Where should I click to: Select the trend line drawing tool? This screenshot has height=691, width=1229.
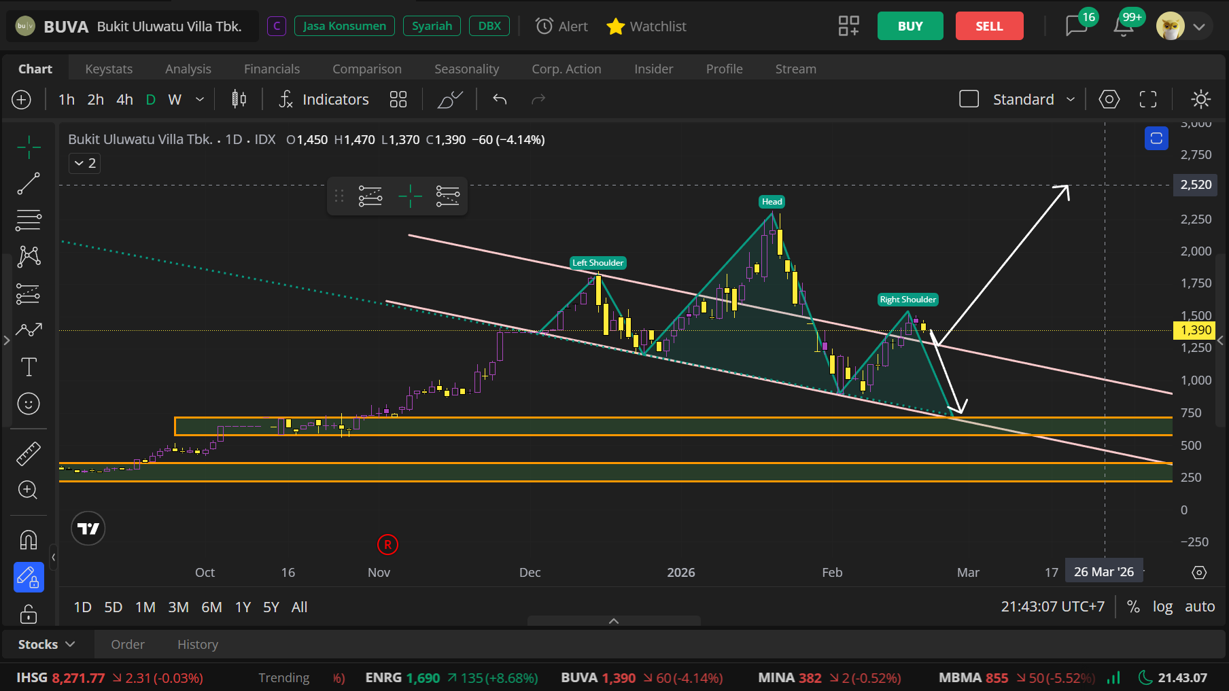tap(29, 183)
